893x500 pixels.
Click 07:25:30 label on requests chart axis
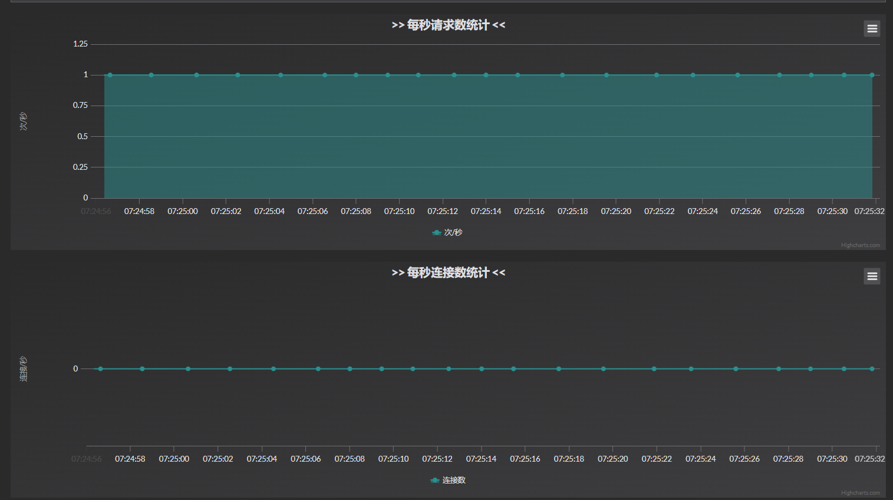pyautogui.click(x=832, y=211)
